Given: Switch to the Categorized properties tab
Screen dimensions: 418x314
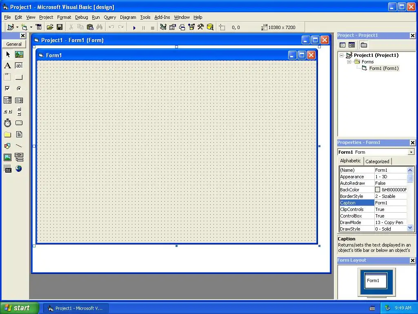Looking at the screenshot, I should point(377,161).
